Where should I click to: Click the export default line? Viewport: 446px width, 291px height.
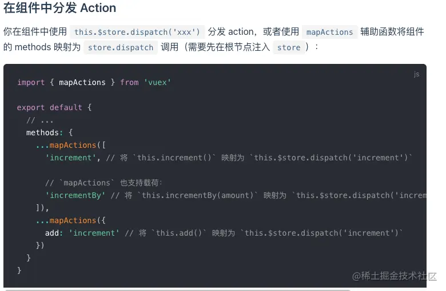click(x=54, y=107)
